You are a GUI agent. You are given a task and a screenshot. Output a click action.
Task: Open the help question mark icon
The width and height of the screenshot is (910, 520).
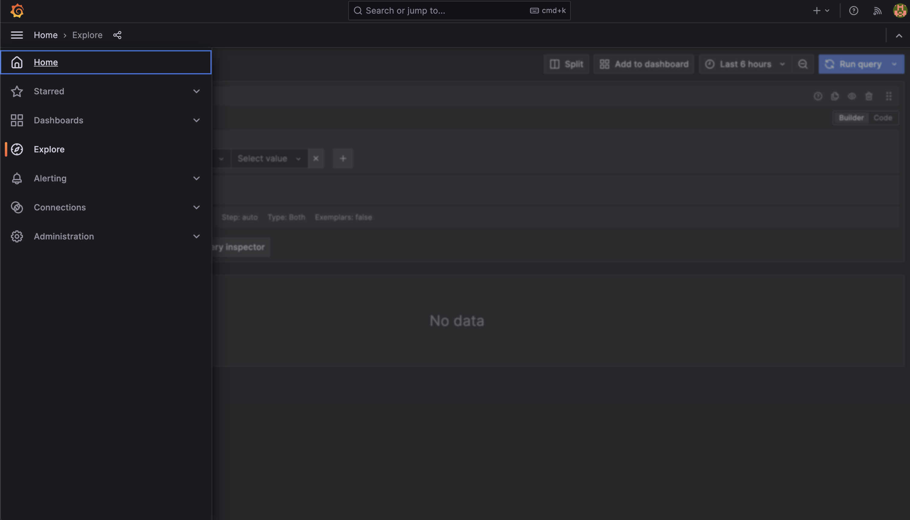click(853, 10)
